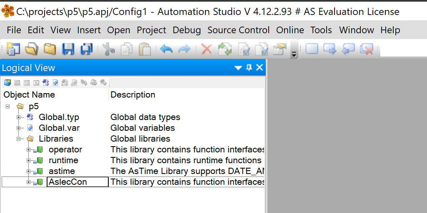Expand the astime library node
Image resolution: width=427 pixels, height=213 pixels.
point(28,171)
